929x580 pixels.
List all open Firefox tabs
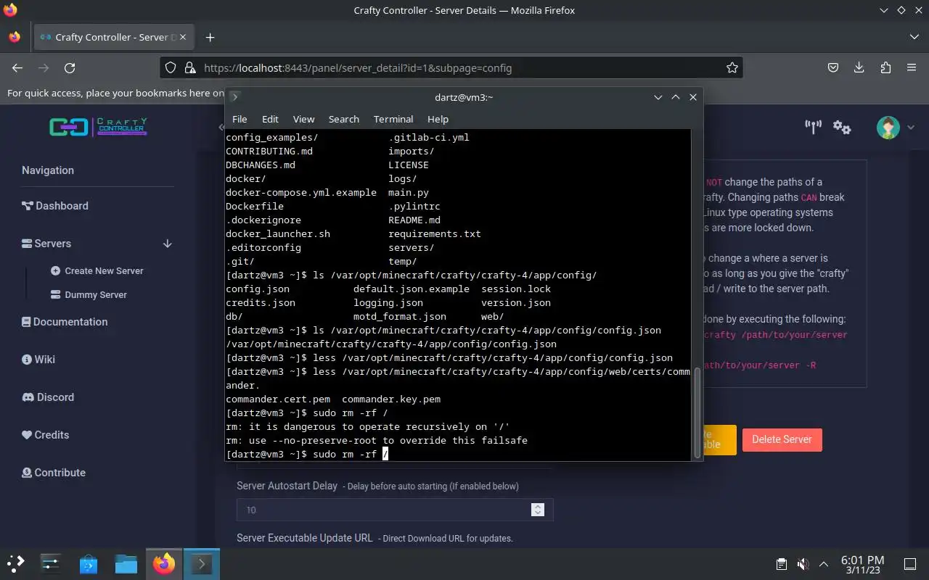click(914, 37)
